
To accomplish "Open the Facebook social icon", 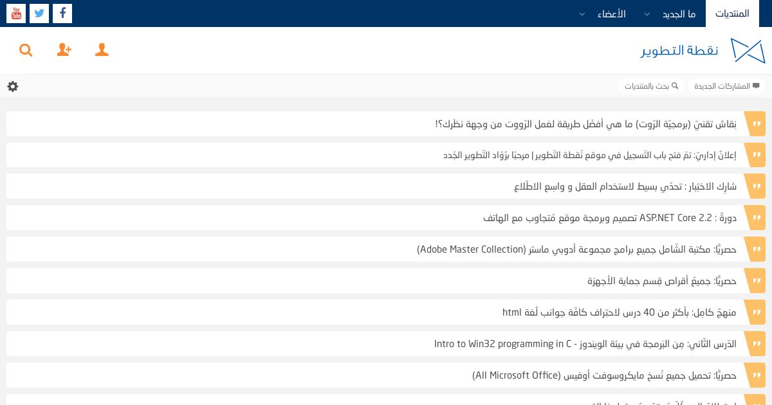I will click(62, 14).
